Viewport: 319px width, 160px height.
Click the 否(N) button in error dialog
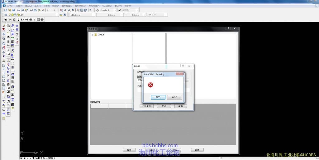(174, 97)
